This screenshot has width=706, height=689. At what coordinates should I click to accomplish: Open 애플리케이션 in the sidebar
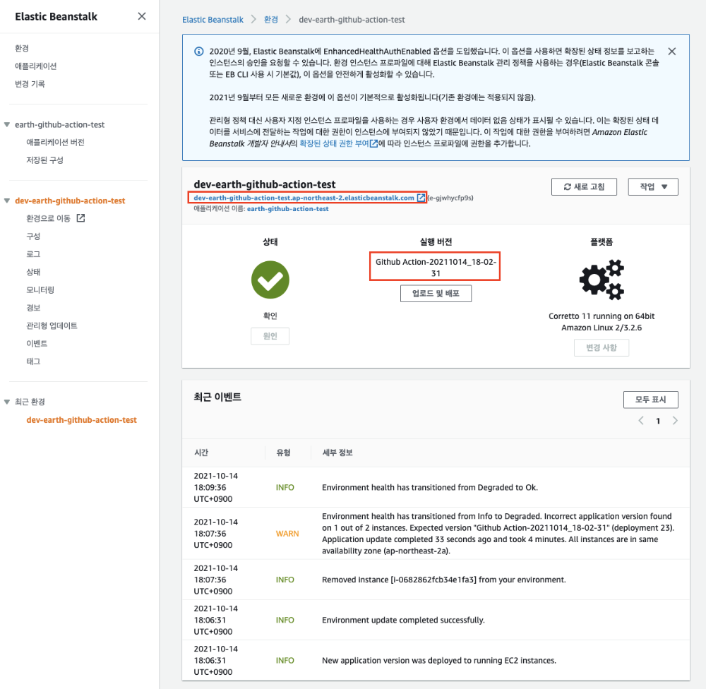coord(35,66)
